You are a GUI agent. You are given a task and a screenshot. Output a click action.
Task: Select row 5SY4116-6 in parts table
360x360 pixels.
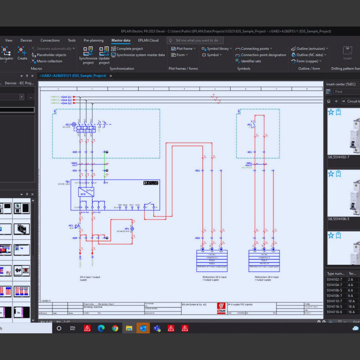pyautogui.click(x=343, y=312)
